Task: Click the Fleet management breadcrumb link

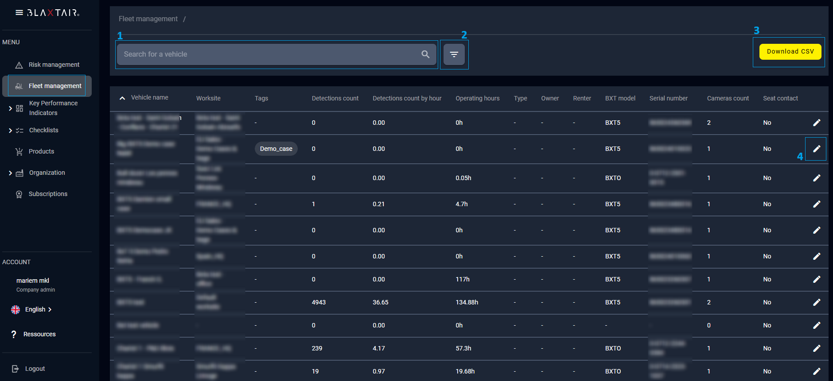Action: (148, 19)
